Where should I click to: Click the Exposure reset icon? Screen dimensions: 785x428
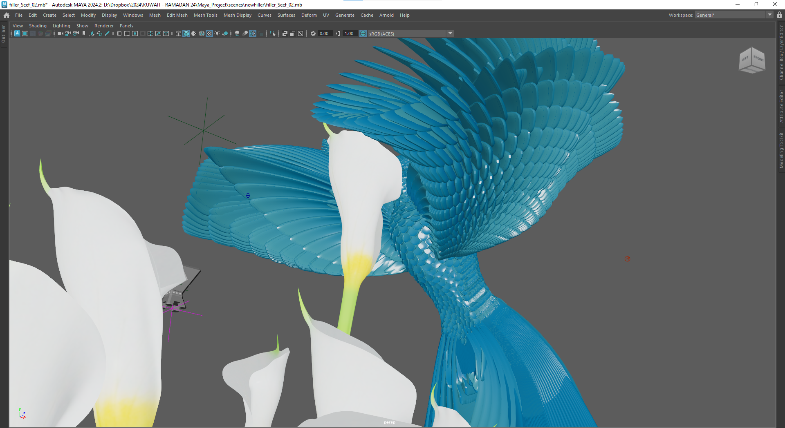(313, 33)
